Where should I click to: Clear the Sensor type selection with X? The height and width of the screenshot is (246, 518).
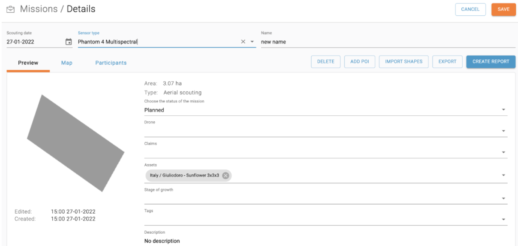[243, 42]
